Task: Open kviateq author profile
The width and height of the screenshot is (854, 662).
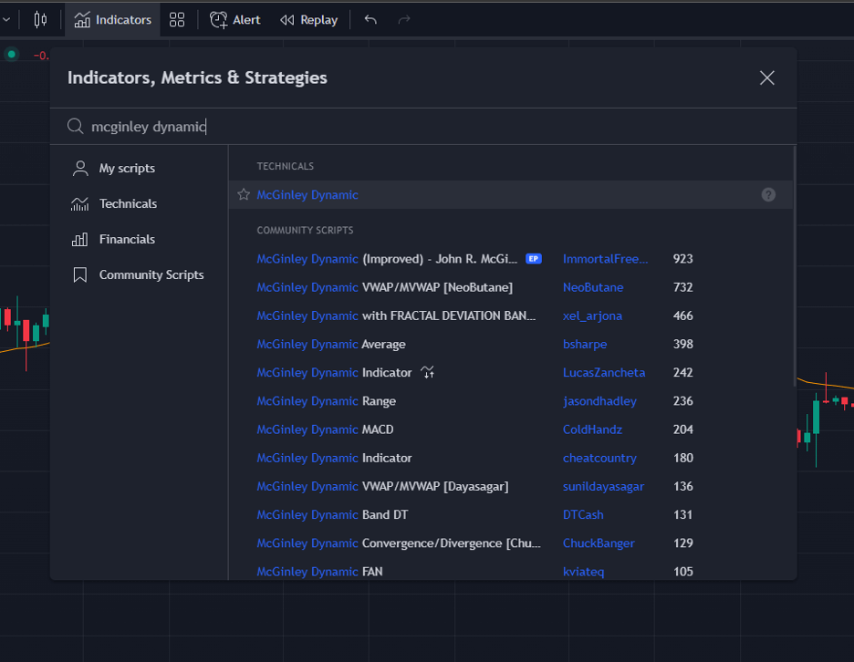Action: point(583,572)
